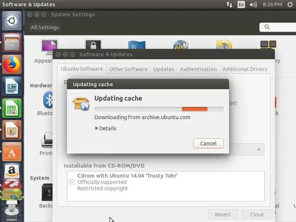Click All Settings in System Settings
The image size is (296, 222).
(x=45, y=27)
